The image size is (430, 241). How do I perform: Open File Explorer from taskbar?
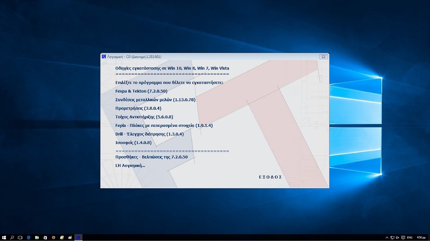tap(37, 238)
